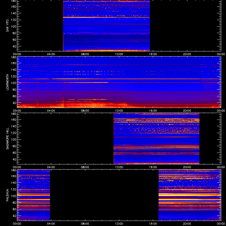Viewport: 226px width, 226px height.
Task: Choose the 16:00 label under Palehua plot
Action: (x=153, y=224)
